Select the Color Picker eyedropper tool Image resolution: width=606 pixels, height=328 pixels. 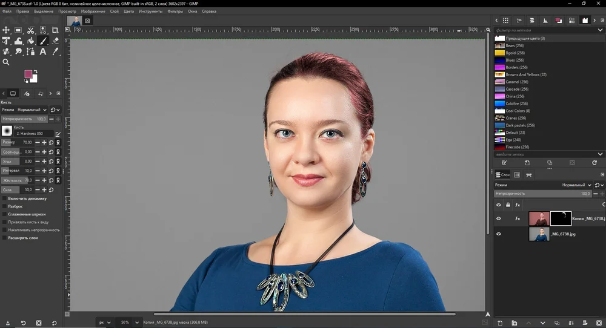[x=55, y=51]
